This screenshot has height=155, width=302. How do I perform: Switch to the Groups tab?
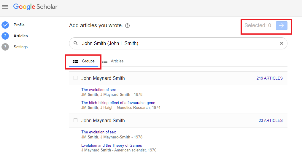[x=84, y=61]
